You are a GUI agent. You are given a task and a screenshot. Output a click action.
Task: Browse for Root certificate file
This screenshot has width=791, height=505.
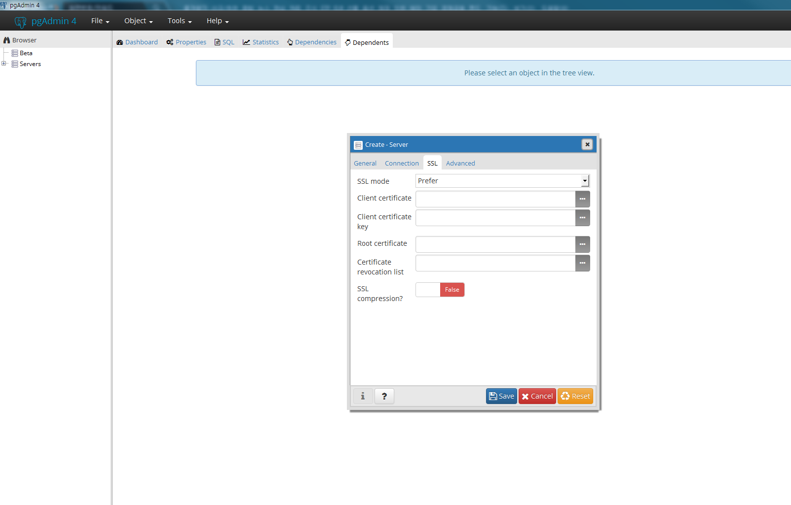coord(582,244)
